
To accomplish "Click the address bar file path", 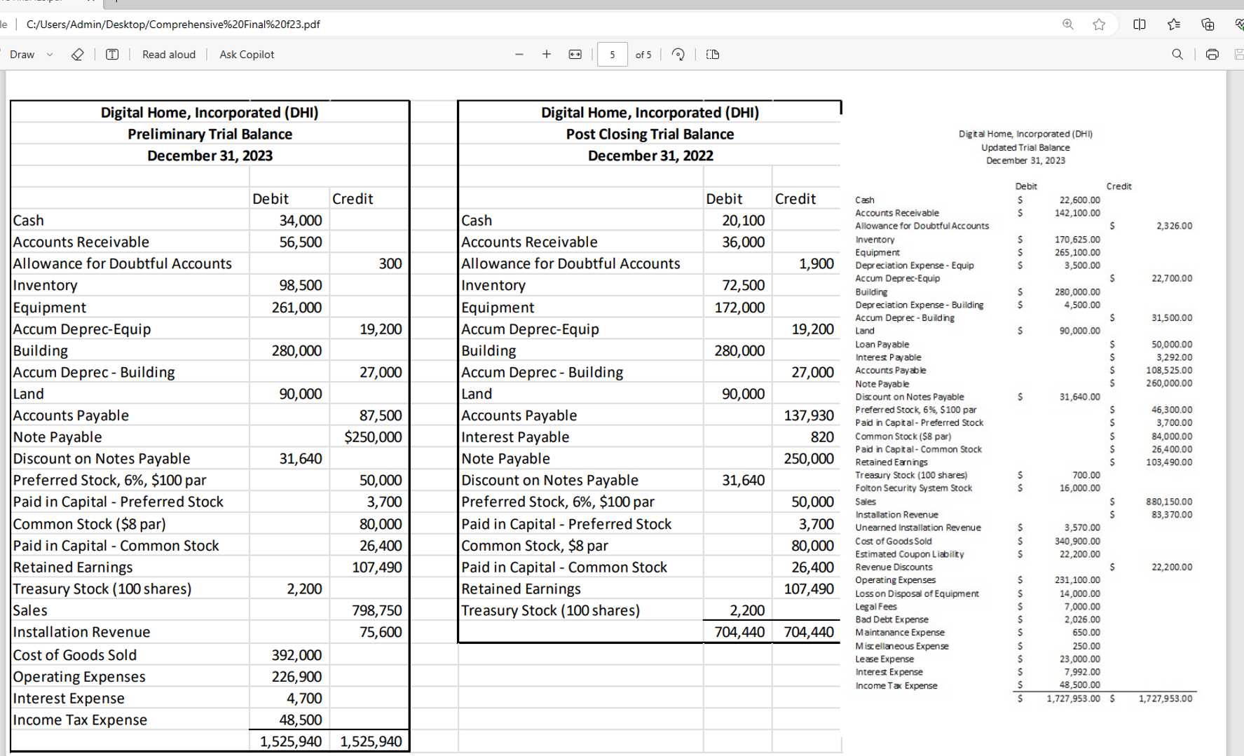I will (173, 25).
